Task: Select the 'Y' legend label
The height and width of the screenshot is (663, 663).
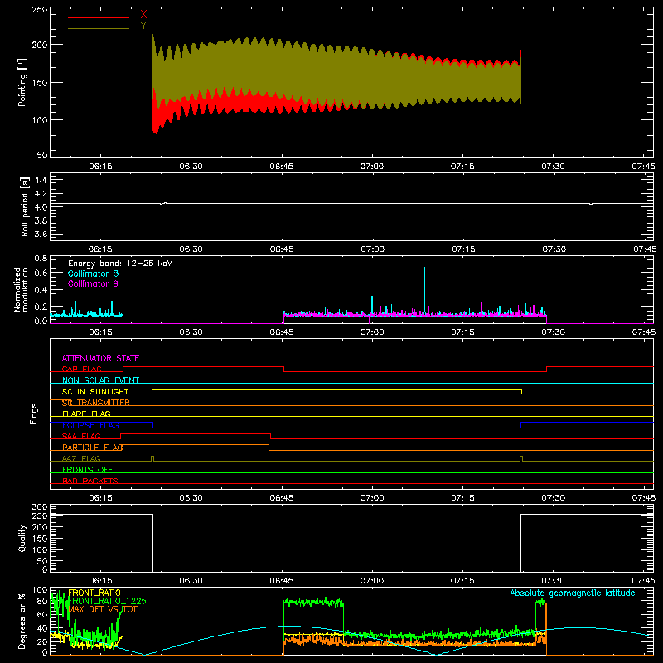Action: pos(143,26)
